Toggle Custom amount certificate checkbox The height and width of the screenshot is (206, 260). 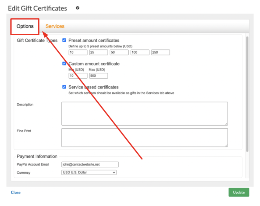point(64,64)
